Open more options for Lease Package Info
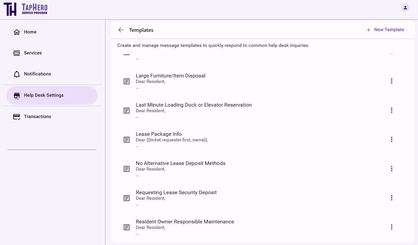This screenshot has height=245, width=418. [391, 139]
